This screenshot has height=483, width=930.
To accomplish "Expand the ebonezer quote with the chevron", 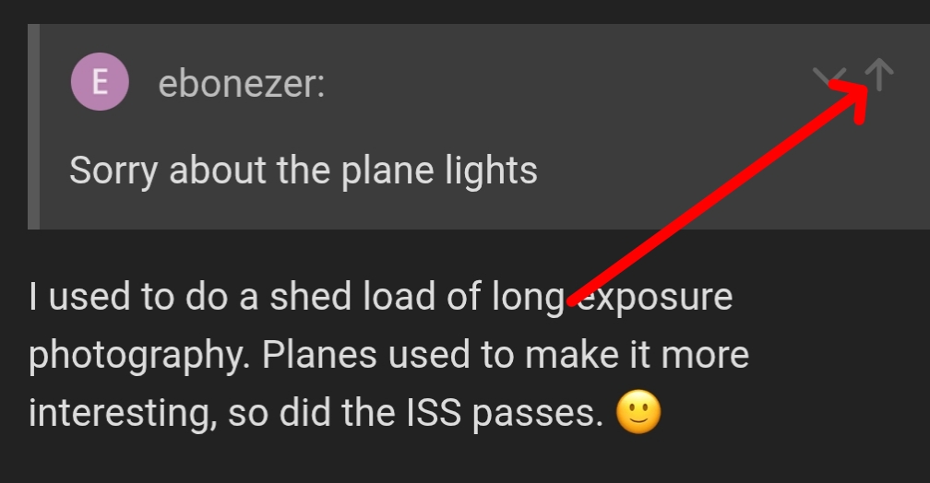I will coord(827,78).
